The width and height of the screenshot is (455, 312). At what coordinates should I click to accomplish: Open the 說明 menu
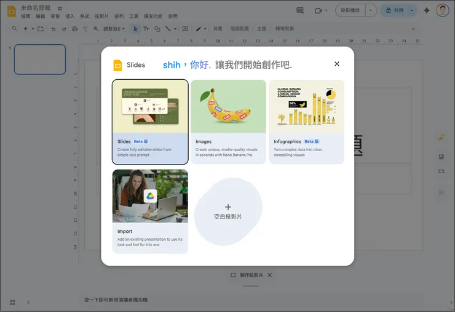tap(173, 16)
